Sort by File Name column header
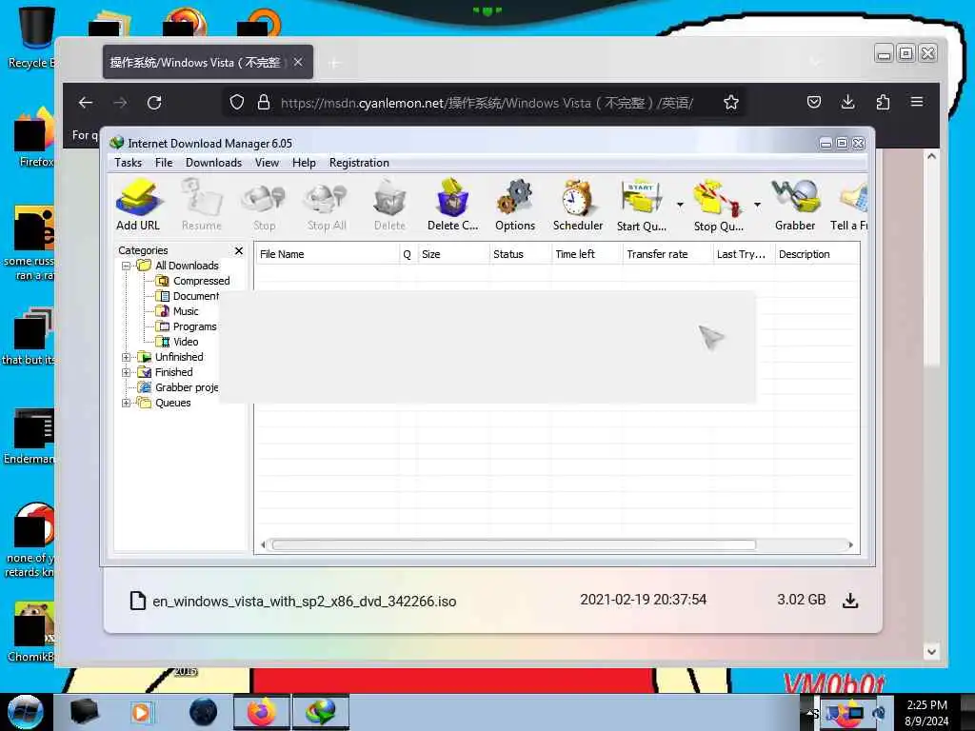 [x=328, y=254]
